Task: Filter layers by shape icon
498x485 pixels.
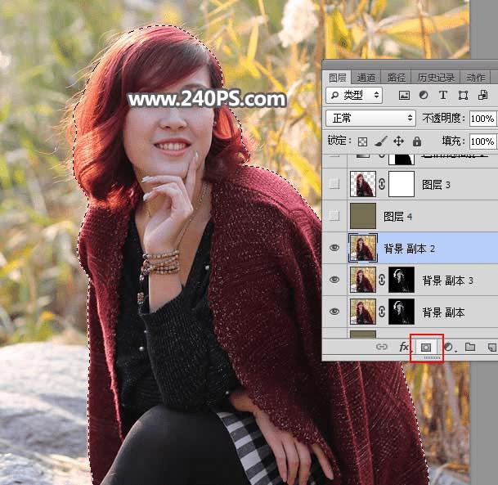Action: tap(463, 96)
